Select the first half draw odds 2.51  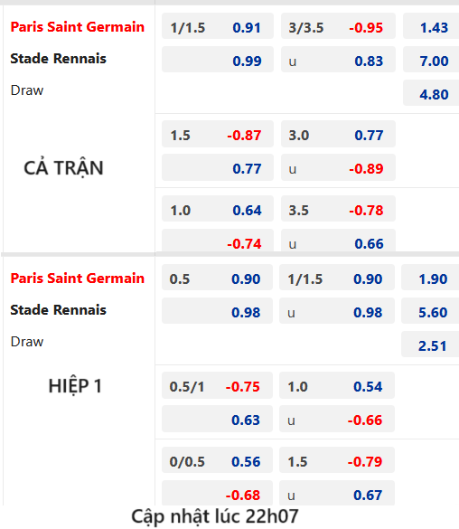pyautogui.click(x=430, y=345)
